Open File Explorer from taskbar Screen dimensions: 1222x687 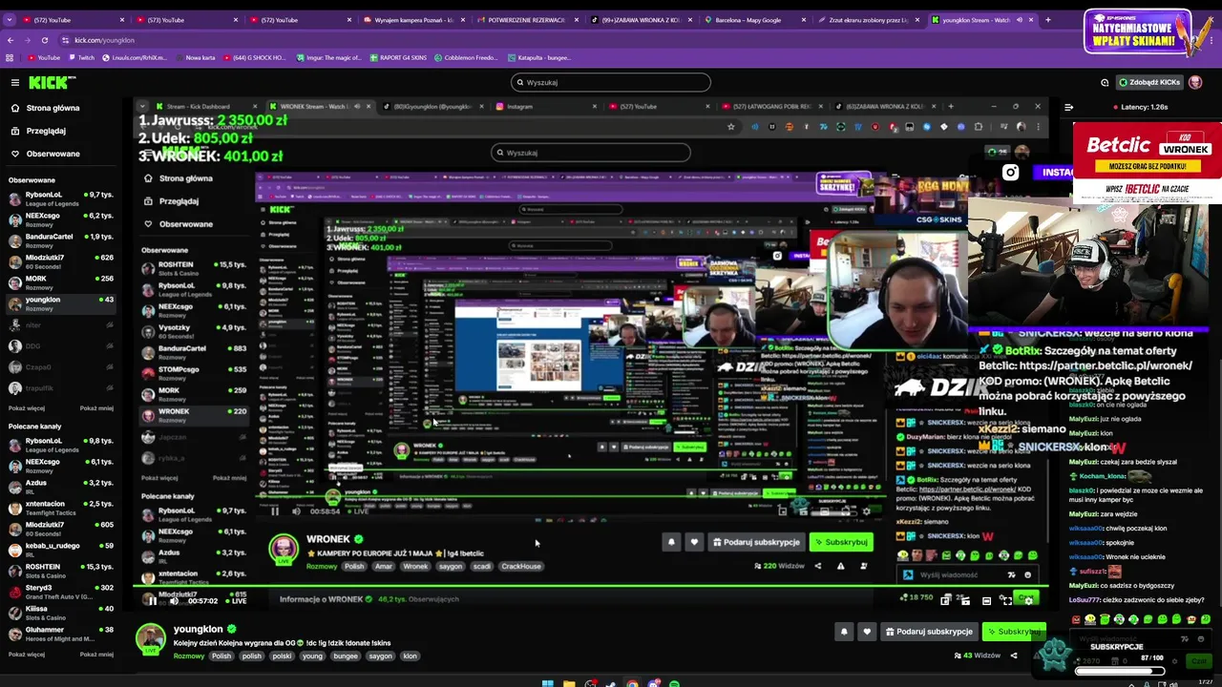pos(569,683)
